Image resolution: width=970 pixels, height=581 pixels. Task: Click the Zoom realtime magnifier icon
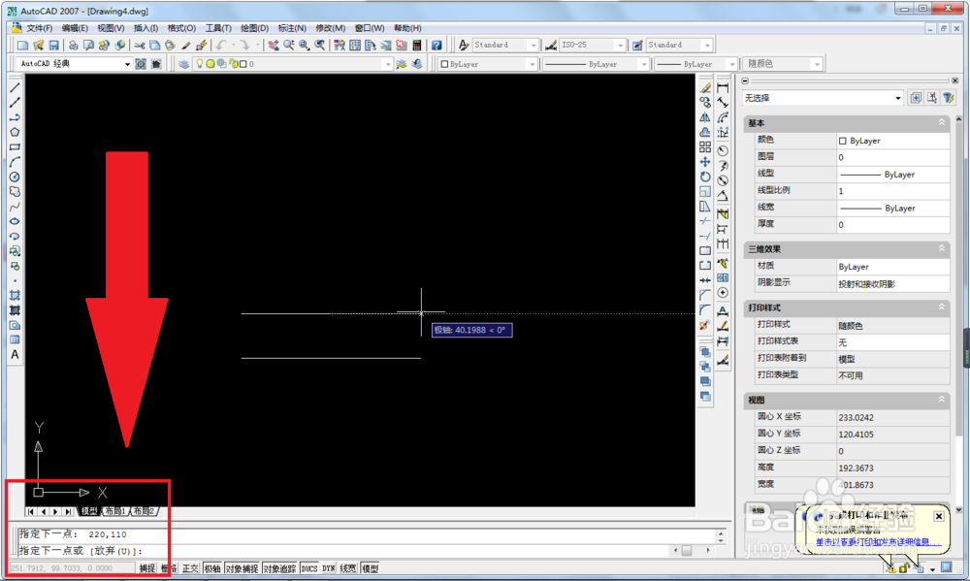point(289,46)
